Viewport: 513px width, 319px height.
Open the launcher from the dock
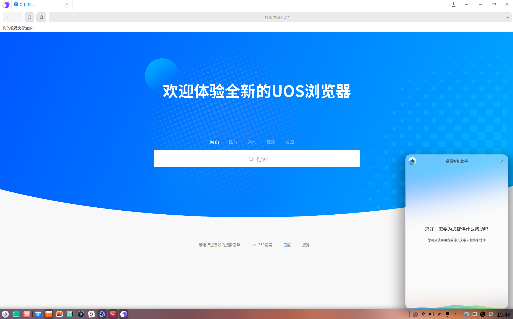(x=5, y=314)
